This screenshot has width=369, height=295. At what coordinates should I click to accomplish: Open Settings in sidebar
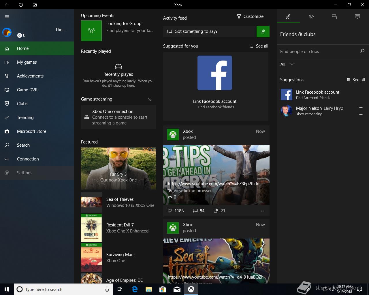pyautogui.click(x=37, y=173)
